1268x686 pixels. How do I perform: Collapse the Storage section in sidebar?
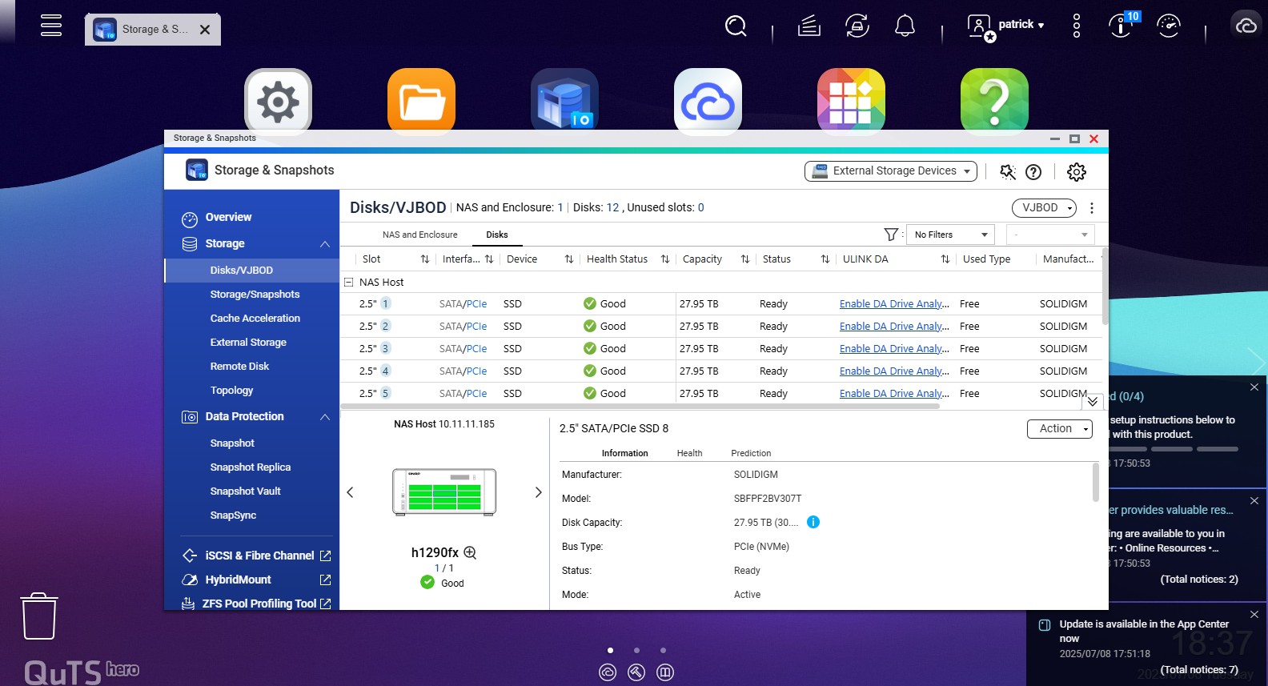(x=324, y=244)
